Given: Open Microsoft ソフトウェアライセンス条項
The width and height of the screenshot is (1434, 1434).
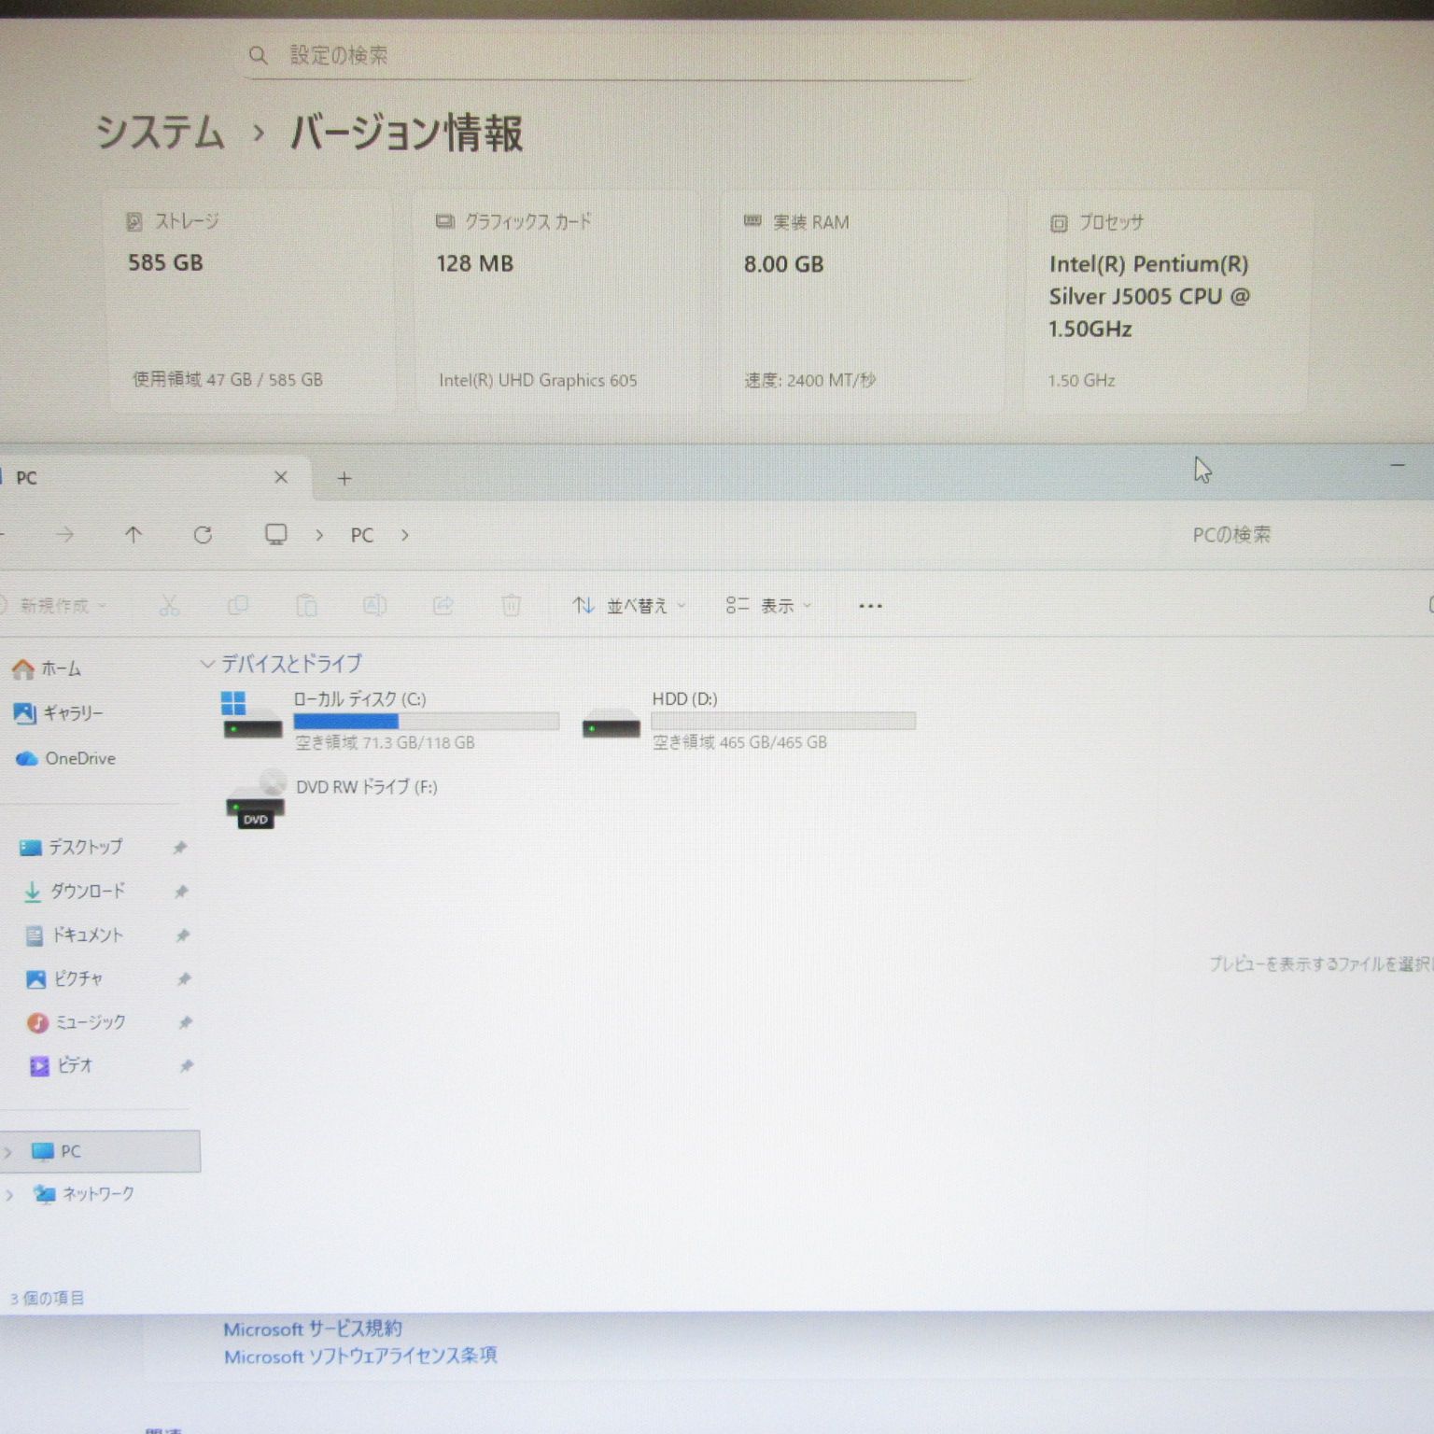Looking at the screenshot, I should tap(361, 1356).
